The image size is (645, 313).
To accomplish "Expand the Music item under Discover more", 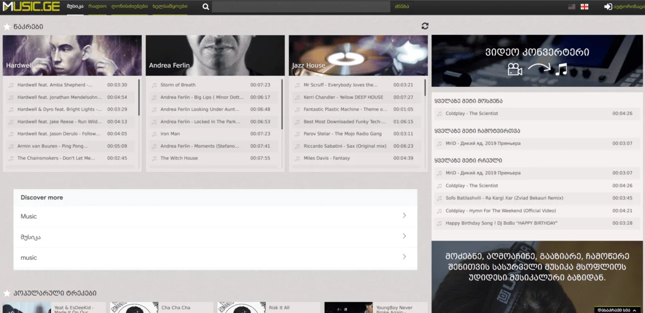I will pos(215,216).
